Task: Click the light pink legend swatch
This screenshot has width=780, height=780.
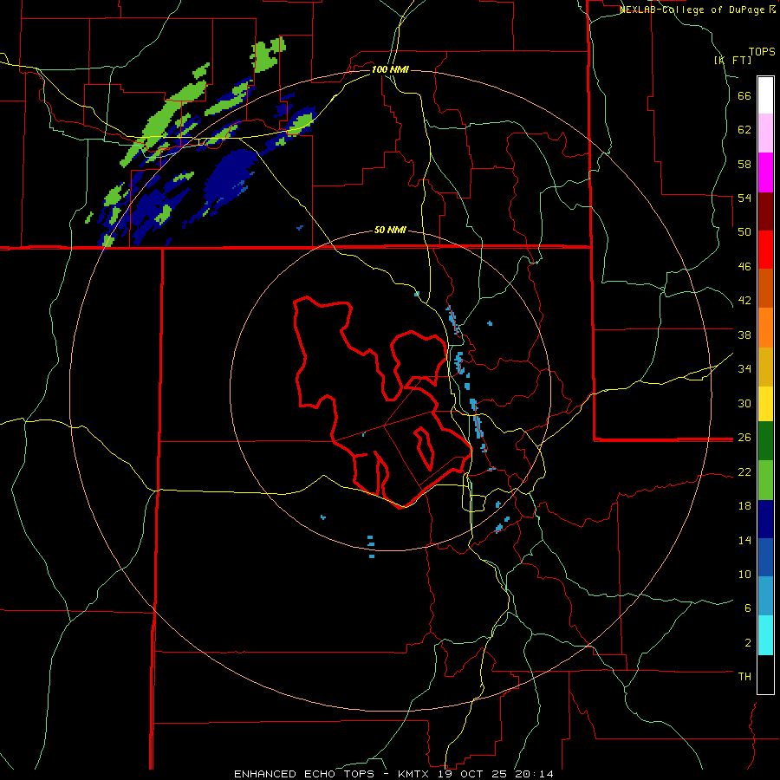Action: pyautogui.click(x=765, y=133)
